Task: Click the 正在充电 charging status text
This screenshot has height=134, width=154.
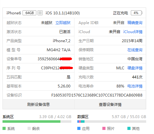Action: tap(121, 13)
